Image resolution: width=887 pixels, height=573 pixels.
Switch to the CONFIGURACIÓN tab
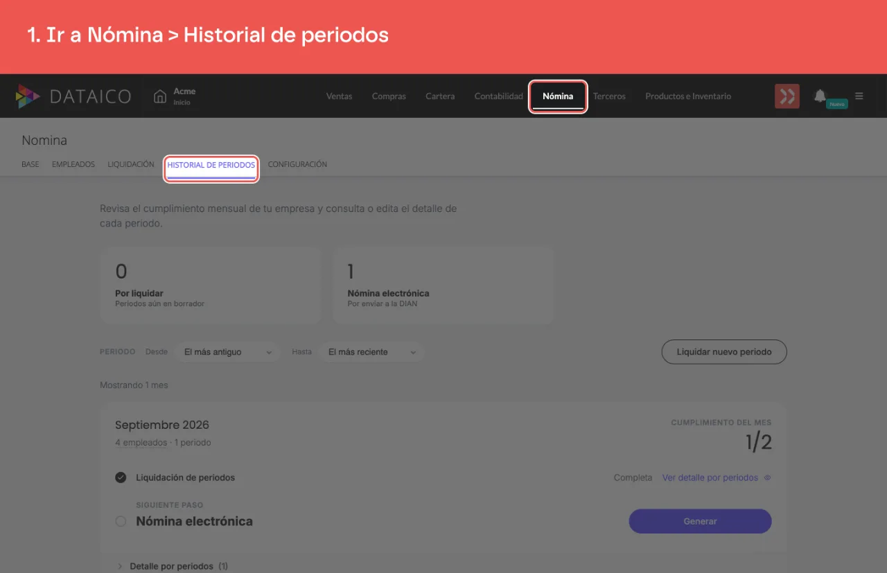[297, 164]
